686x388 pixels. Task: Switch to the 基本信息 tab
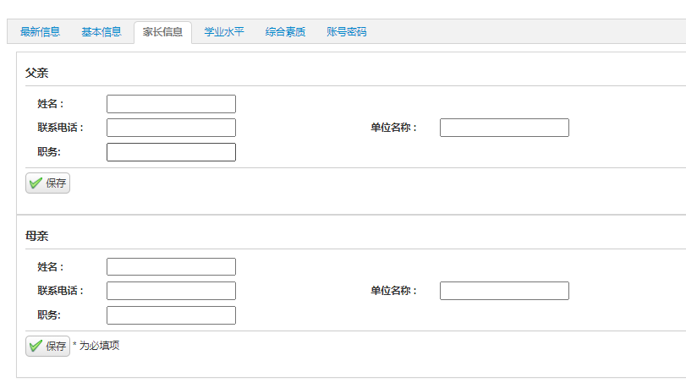102,32
